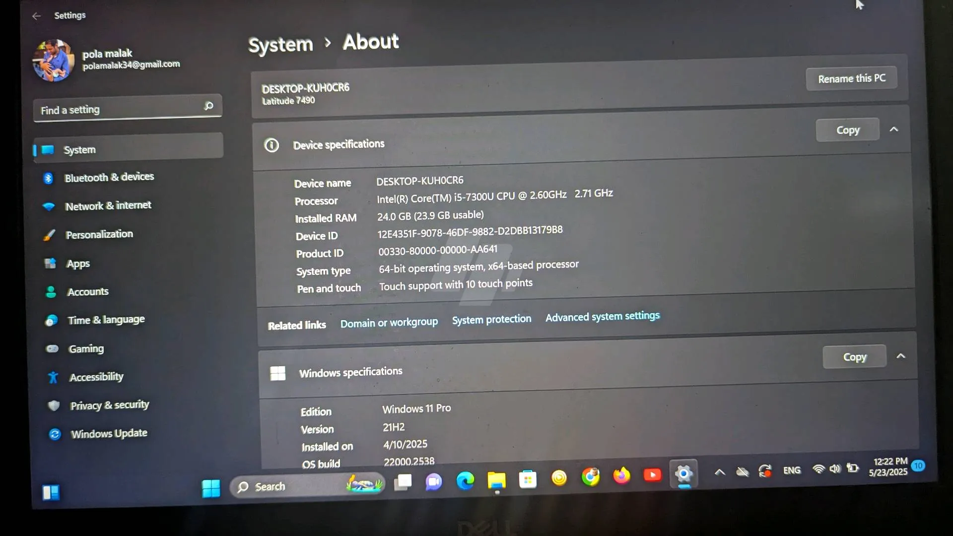Screen dimensions: 953x536
Task: Open the widgets icon at taskbar corner
Action: tap(51, 492)
